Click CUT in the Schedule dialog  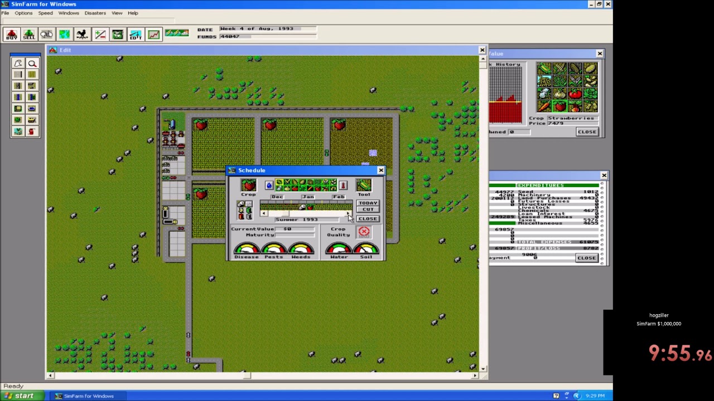(368, 209)
